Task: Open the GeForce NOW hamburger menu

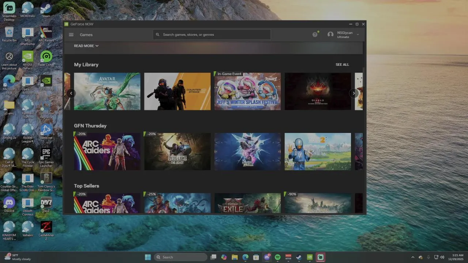Action: point(71,35)
